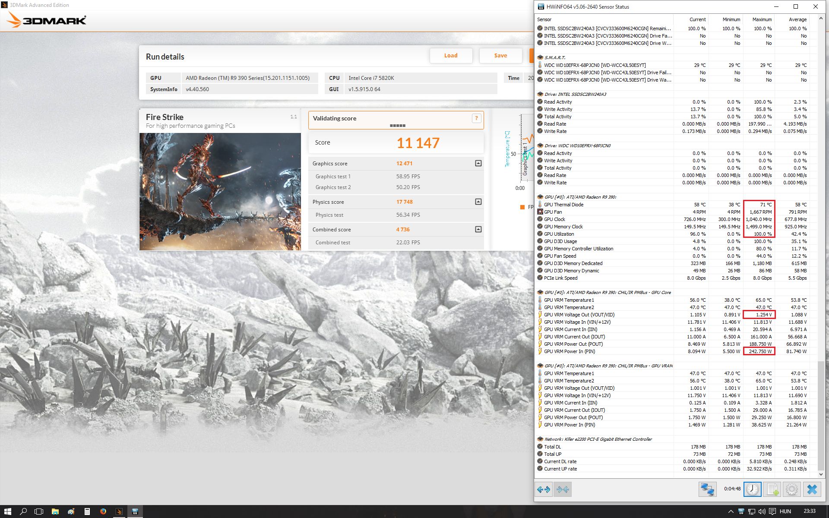Viewport: 829px width, 518px height.
Task: Switch to 3DMark taskbar icon
Action: (x=119, y=512)
